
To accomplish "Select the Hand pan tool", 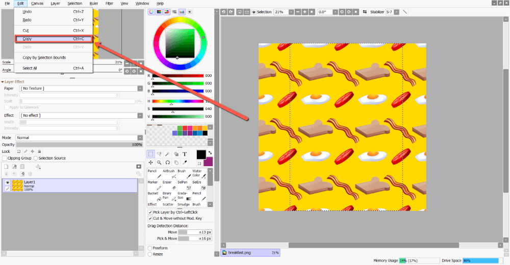I will 176,162.
